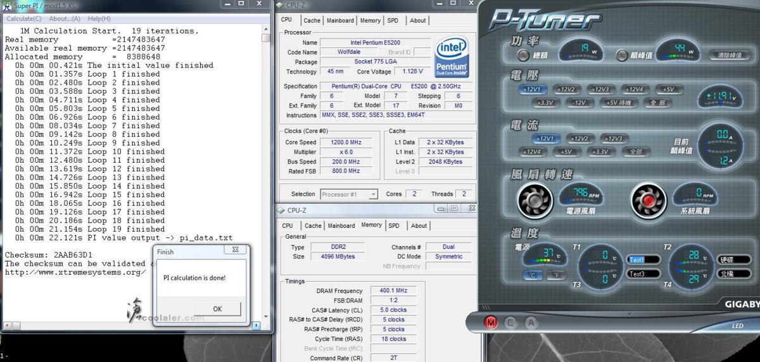Click the 19 W total power gauge
The height and width of the screenshot is (362, 760).
click(x=581, y=50)
